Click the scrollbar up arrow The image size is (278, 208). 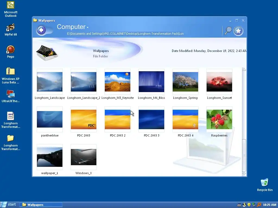click(244, 70)
